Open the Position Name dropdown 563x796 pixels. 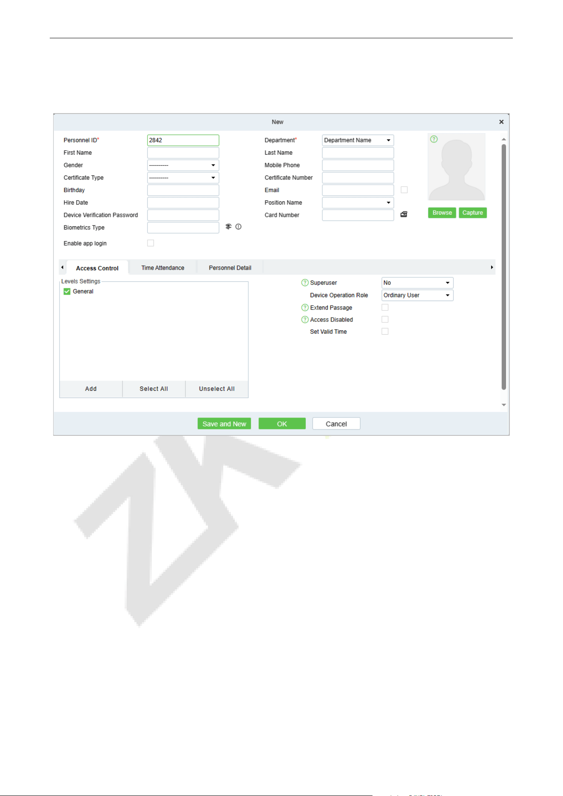(x=358, y=203)
